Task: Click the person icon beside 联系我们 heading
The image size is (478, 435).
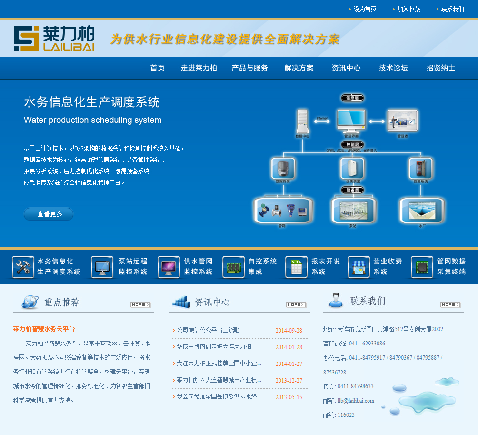Action: [336, 300]
